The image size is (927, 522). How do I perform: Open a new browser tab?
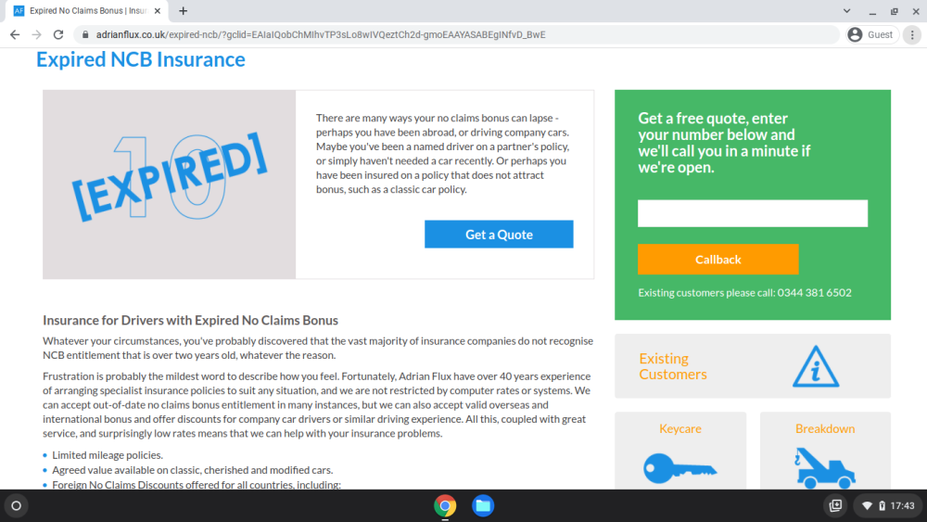184,10
